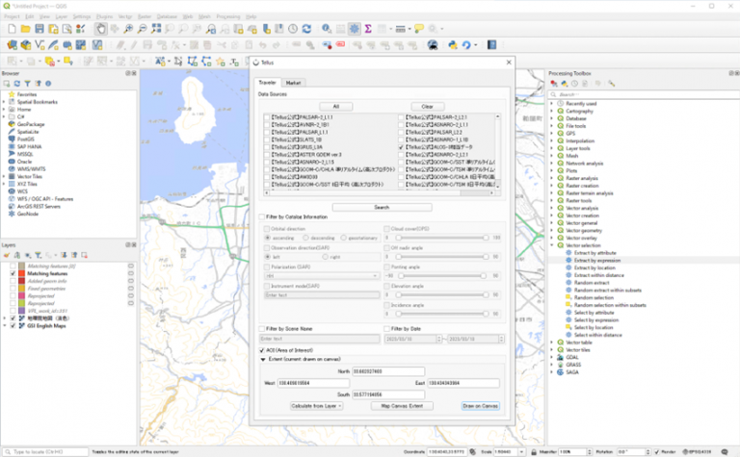This screenshot has height=457, width=740.
Task: Click the Filter Legend funnel icon in Layers
Action: pos(38,255)
